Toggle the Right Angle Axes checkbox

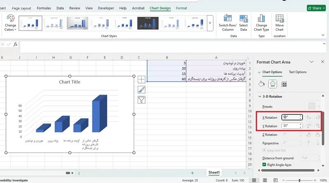(x=264, y=165)
